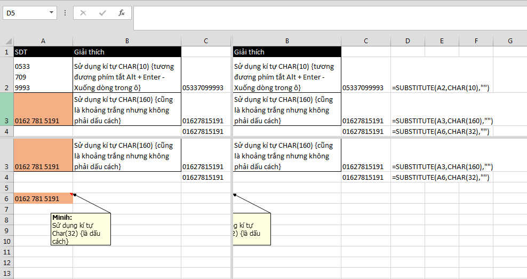Screen dimensions: 527x279
Task: Click CHAR(32) SUBSTITUTE formula in top pane
Action: click(x=441, y=131)
